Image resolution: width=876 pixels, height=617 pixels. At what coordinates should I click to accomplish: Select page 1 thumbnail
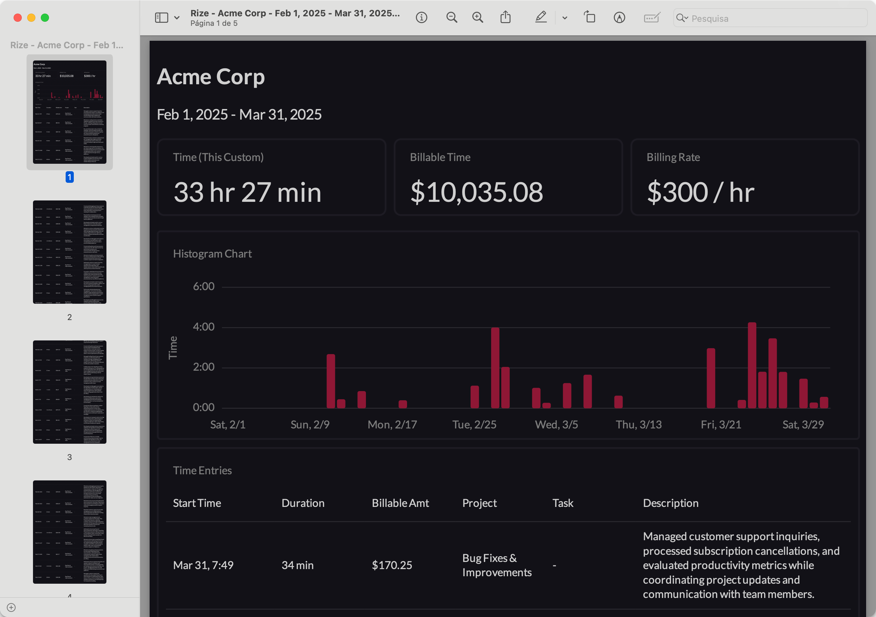69,112
